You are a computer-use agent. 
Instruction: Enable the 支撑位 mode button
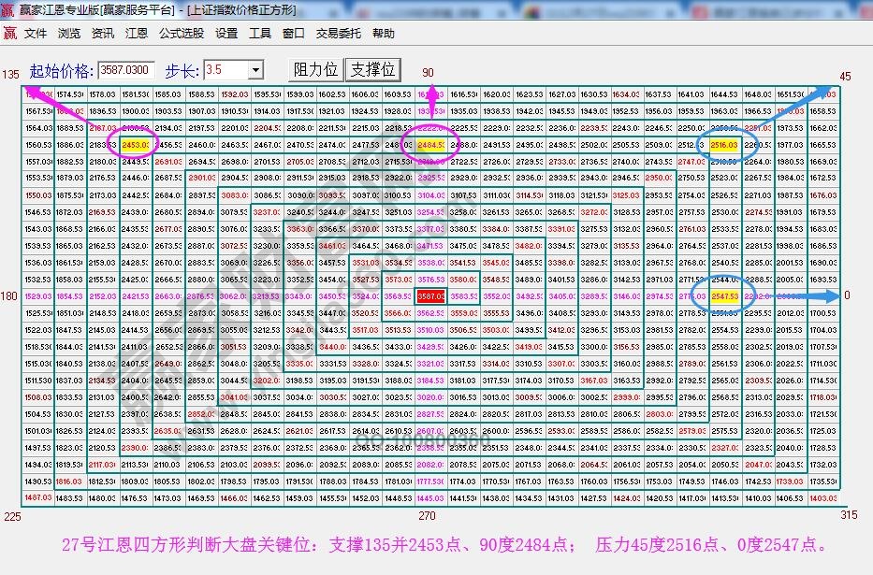(x=371, y=68)
